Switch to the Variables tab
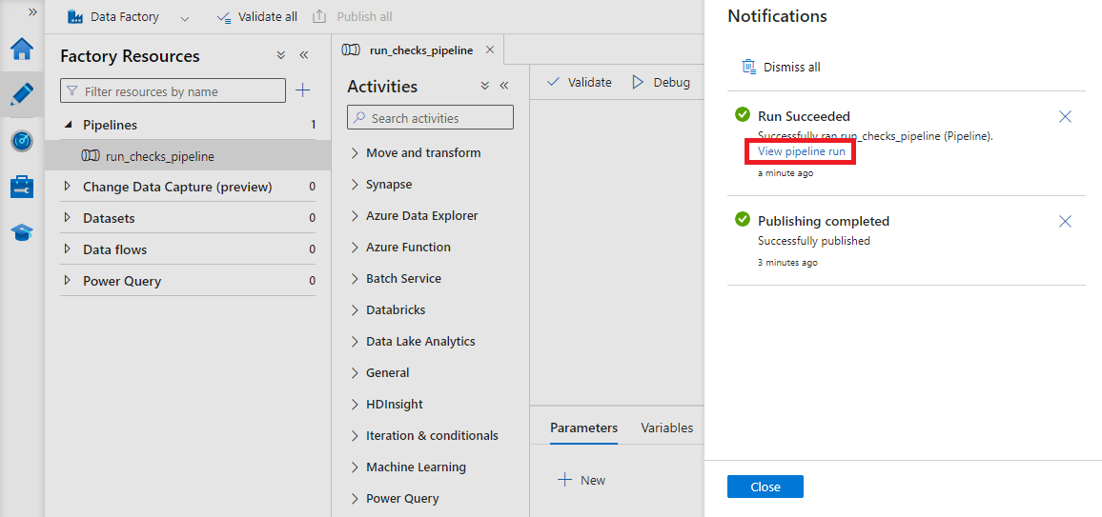Image resolution: width=1102 pixels, height=517 pixels. click(x=667, y=428)
